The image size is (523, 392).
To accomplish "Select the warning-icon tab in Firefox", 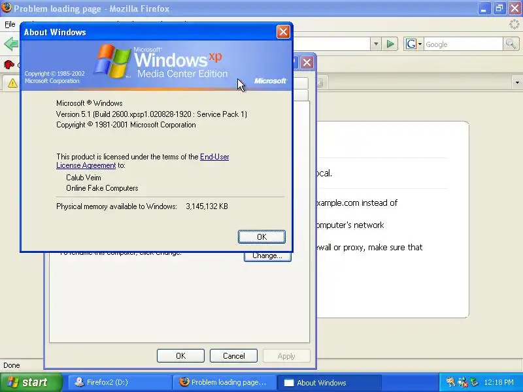I will coord(12,83).
